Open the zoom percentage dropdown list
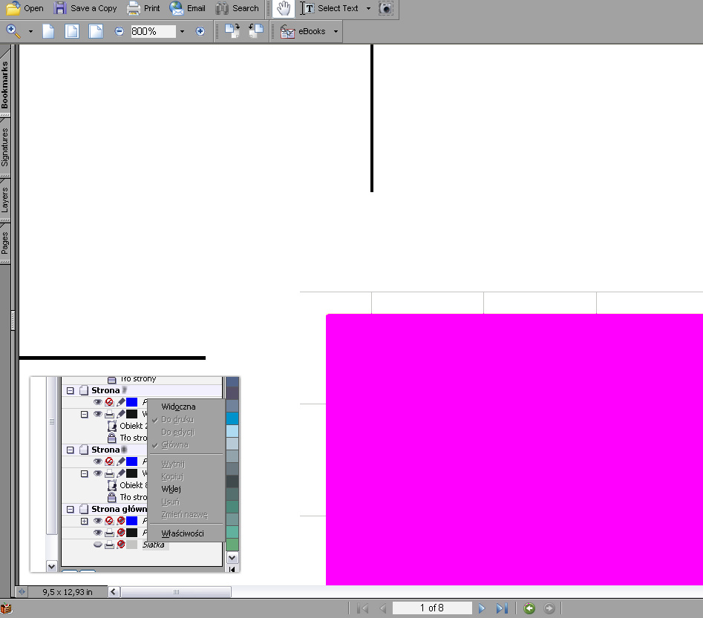Viewport: 703px width, 618px height. pos(182,31)
